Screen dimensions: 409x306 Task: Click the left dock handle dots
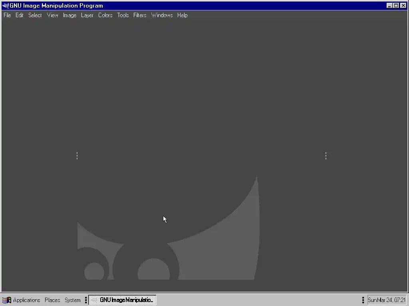click(x=77, y=156)
